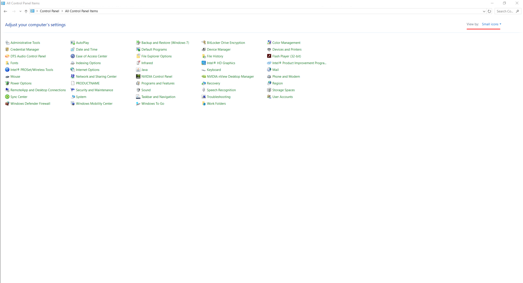Click the Network and Sharing Center icon
This screenshot has width=523, height=283.
[73, 77]
